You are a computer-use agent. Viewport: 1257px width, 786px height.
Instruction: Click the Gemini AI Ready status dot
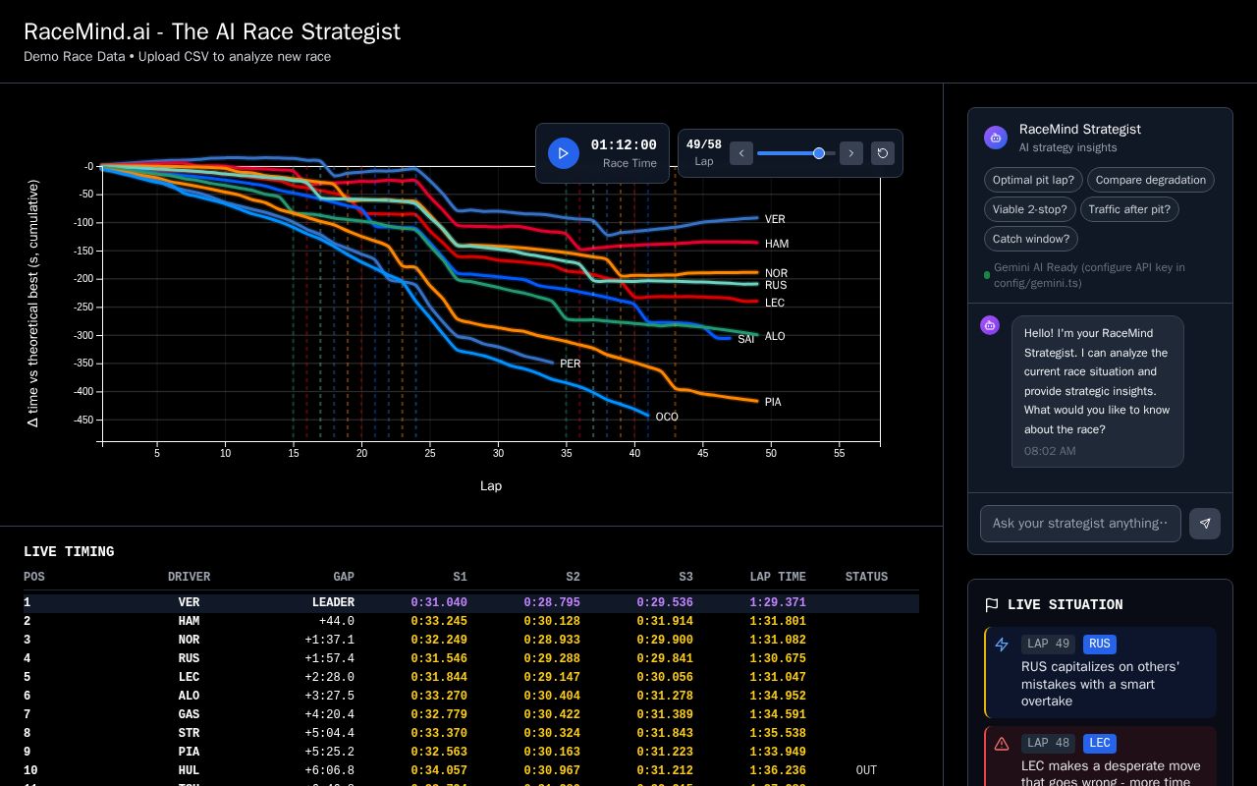[x=987, y=275]
